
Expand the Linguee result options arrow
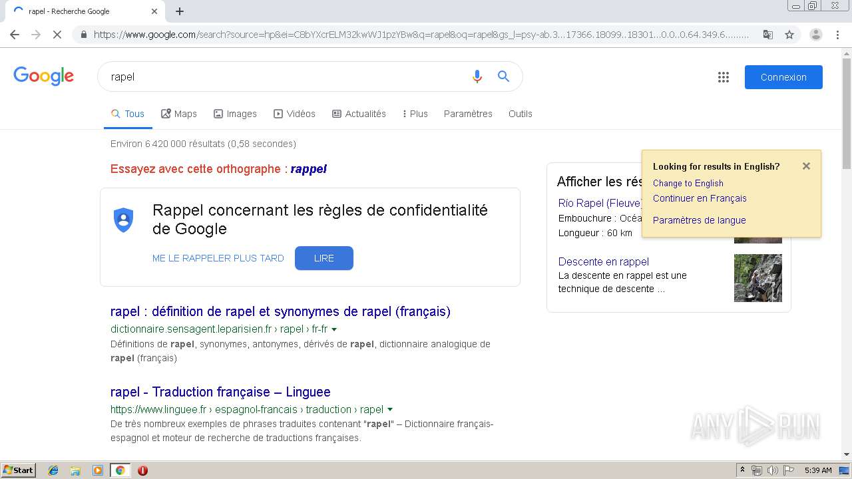tap(390, 410)
